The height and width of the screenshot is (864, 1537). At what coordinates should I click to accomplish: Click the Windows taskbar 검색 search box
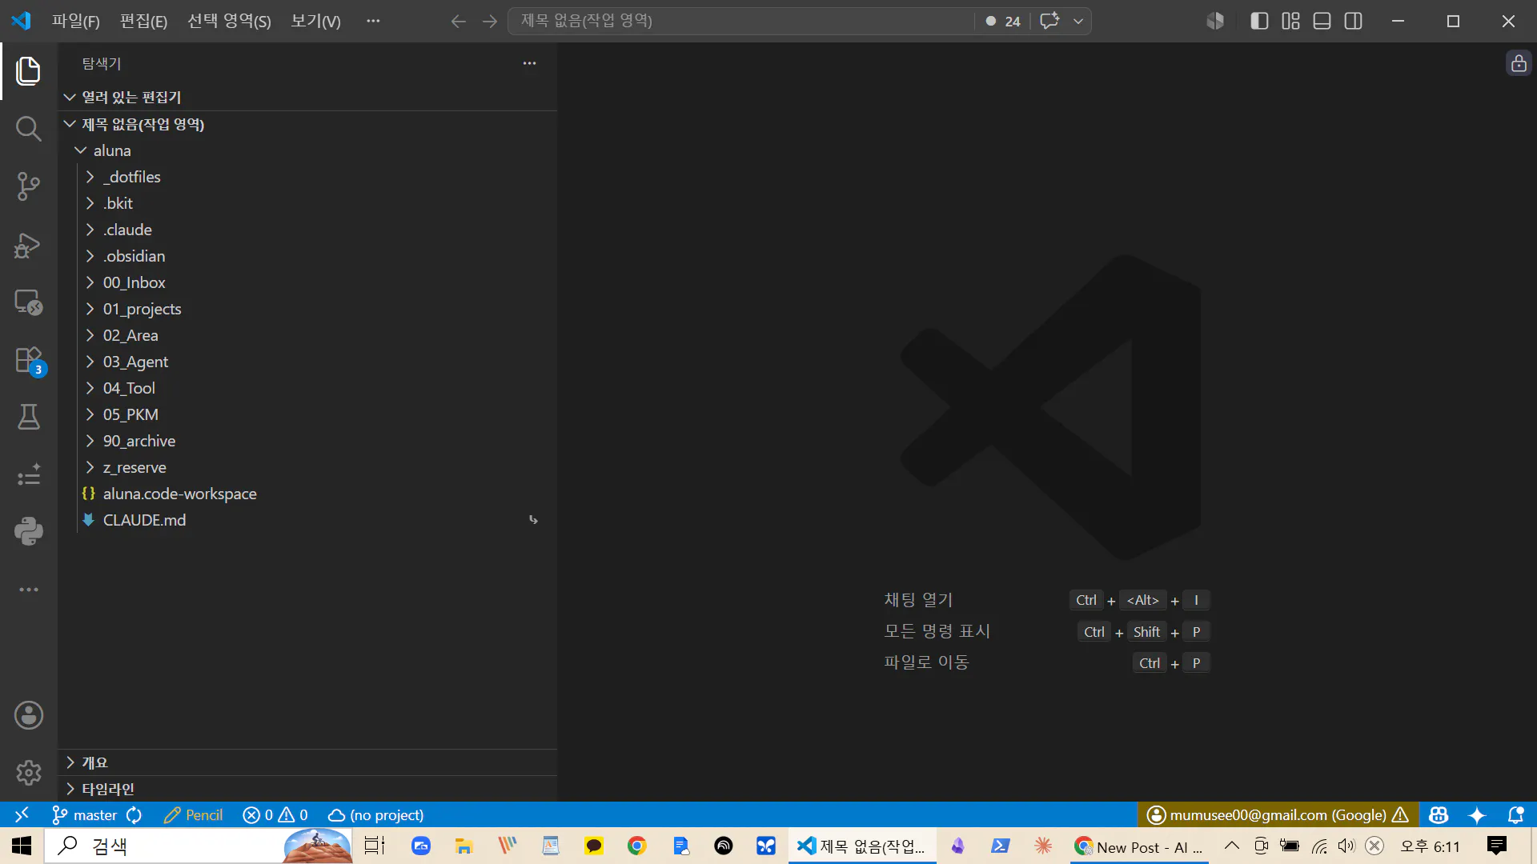tap(199, 846)
